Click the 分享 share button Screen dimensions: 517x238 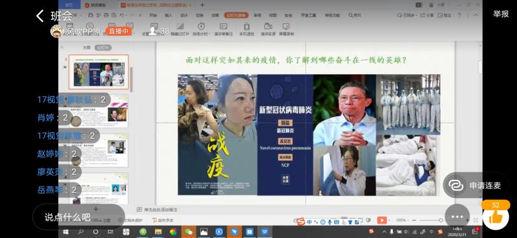[x=427, y=15]
